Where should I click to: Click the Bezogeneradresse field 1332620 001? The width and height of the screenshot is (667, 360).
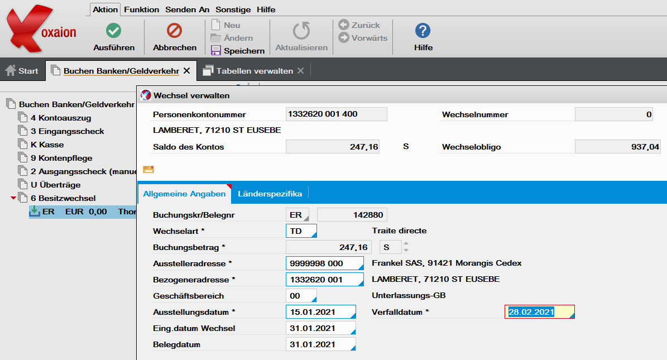[x=324, y=280]
